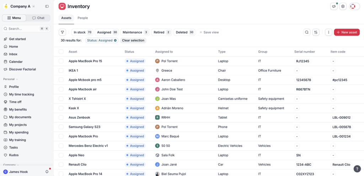
Task: Open announcements megaphone icon
Action: coord(334,6)
